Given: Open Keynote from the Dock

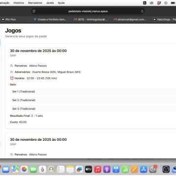Looking at the screenshot, I should [116, 169].
